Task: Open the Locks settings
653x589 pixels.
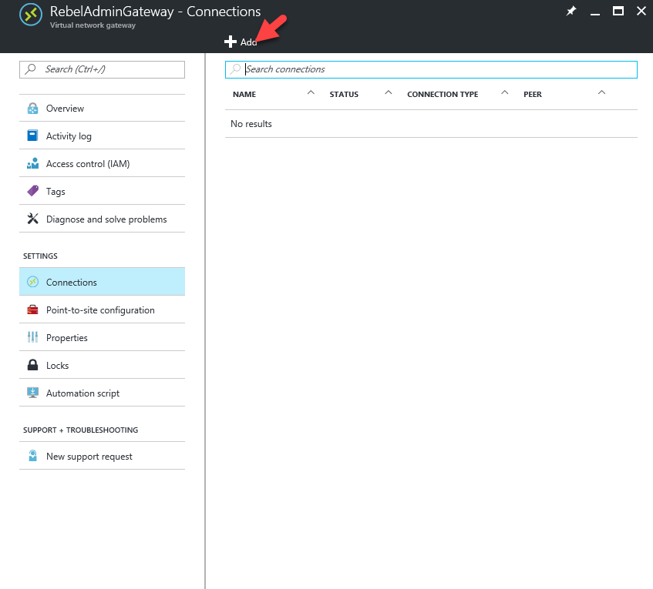Action: pos(102,365)
